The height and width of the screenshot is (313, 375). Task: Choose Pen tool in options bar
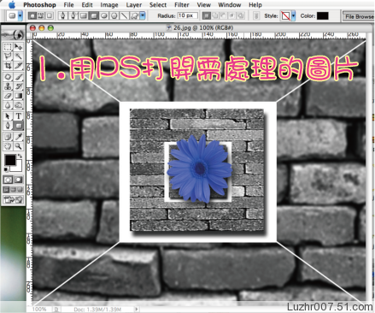click(x=63, y=15)
